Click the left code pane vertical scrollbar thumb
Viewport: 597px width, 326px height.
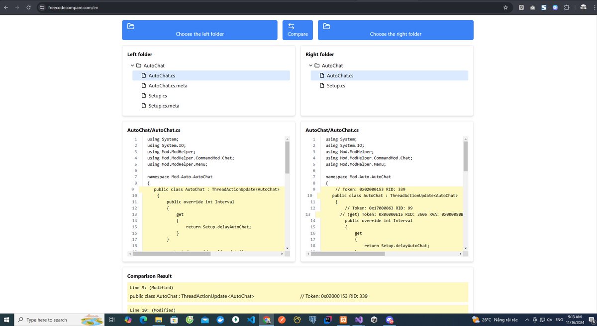point(287,157)
